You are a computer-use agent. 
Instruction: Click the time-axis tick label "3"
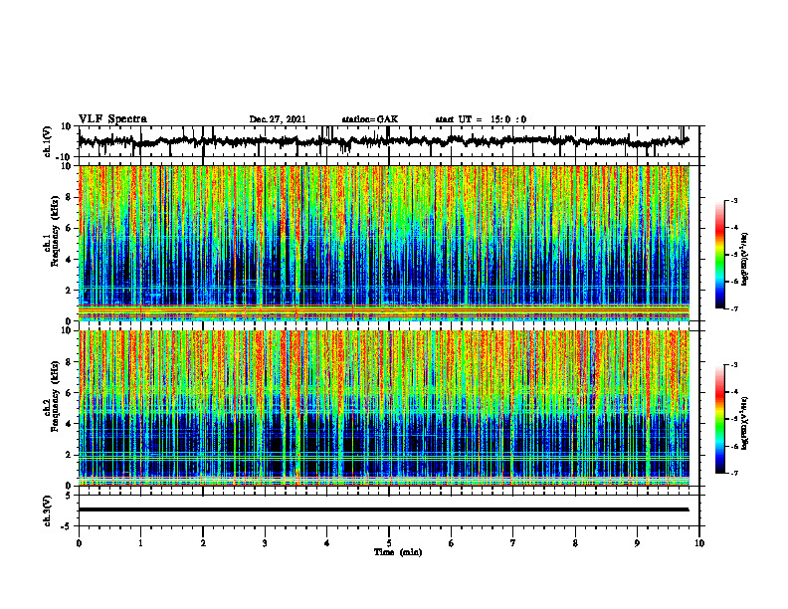[x=265, y=543]
